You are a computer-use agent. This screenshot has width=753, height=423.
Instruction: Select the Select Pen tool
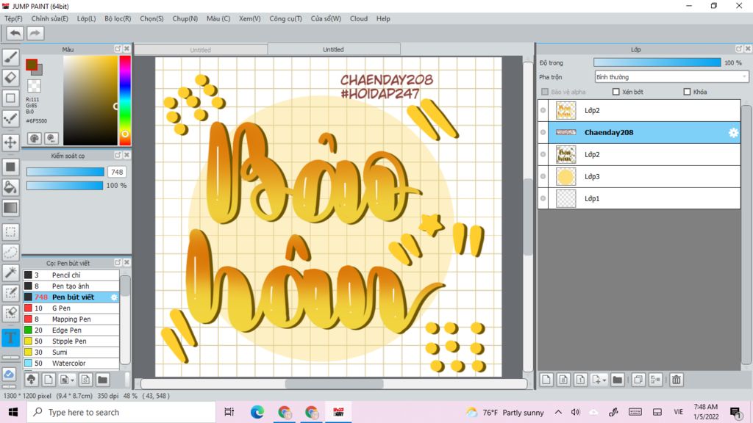(x=10, y=293)
